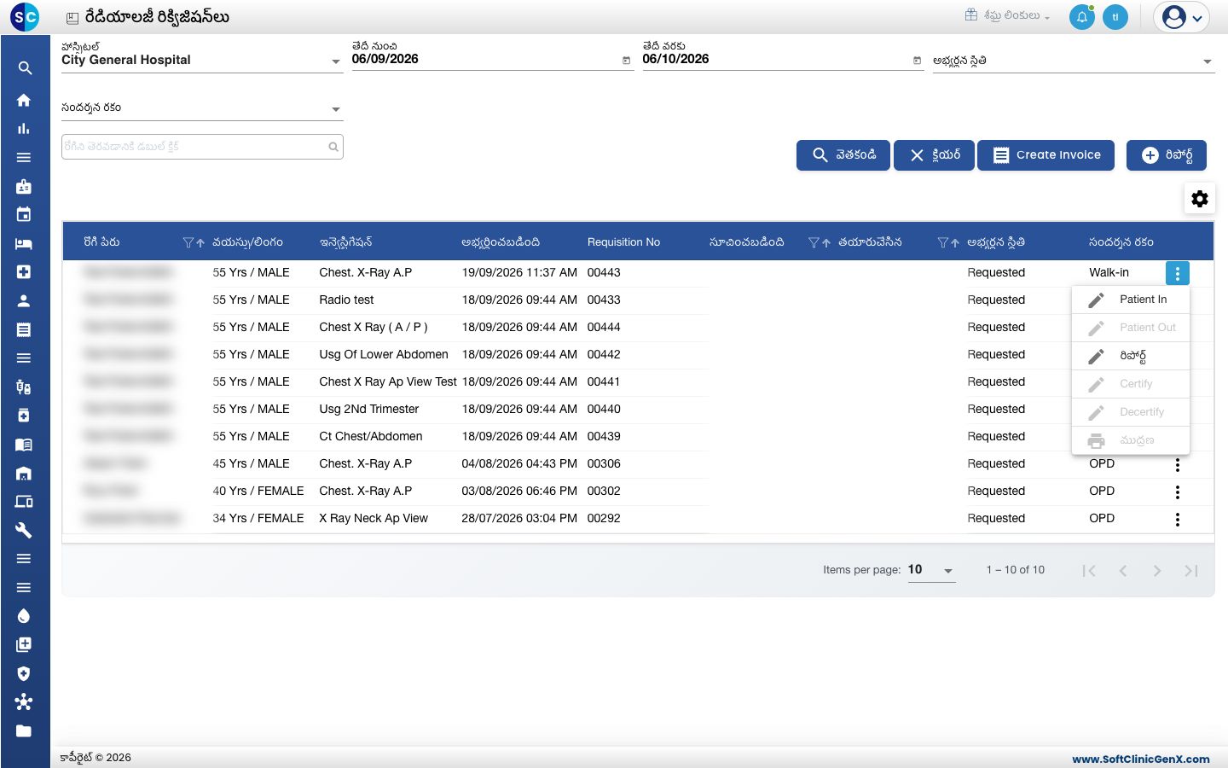The height and width of the screenshot is (768, 1228).
Task: Open the calendar icon in the sidebar
Action: (x=24, y=214)
